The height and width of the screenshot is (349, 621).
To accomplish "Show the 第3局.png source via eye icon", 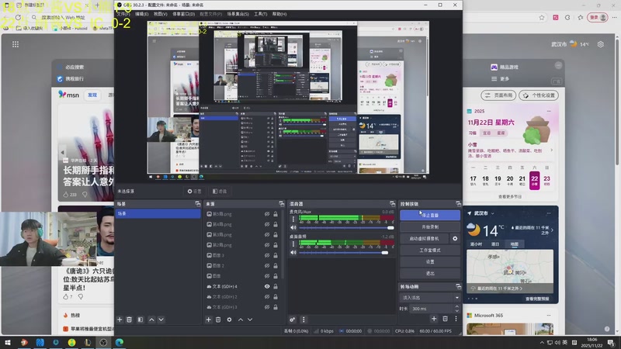I will [x=267, y=235].
